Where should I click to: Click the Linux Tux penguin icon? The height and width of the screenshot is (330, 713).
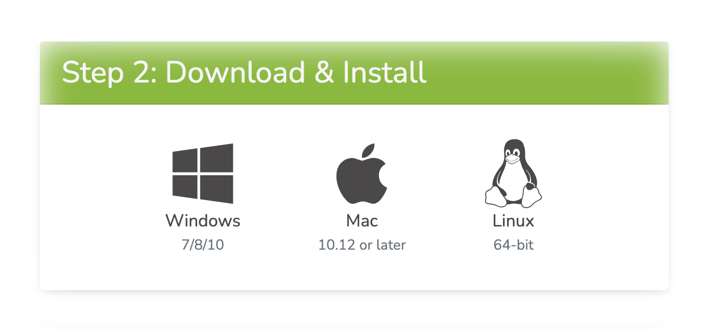(513, 173)
